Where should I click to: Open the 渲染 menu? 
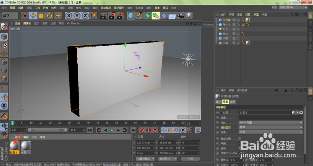pos(87,8)
